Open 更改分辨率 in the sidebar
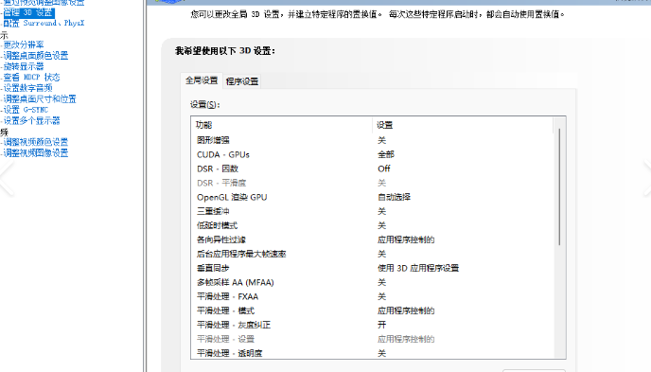This screenshot has width=651, height=372. (x=24, y=44)
